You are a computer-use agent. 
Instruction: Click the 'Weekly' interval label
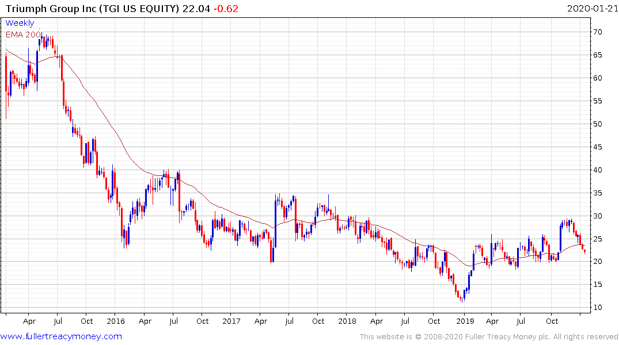tap(20, 23)
